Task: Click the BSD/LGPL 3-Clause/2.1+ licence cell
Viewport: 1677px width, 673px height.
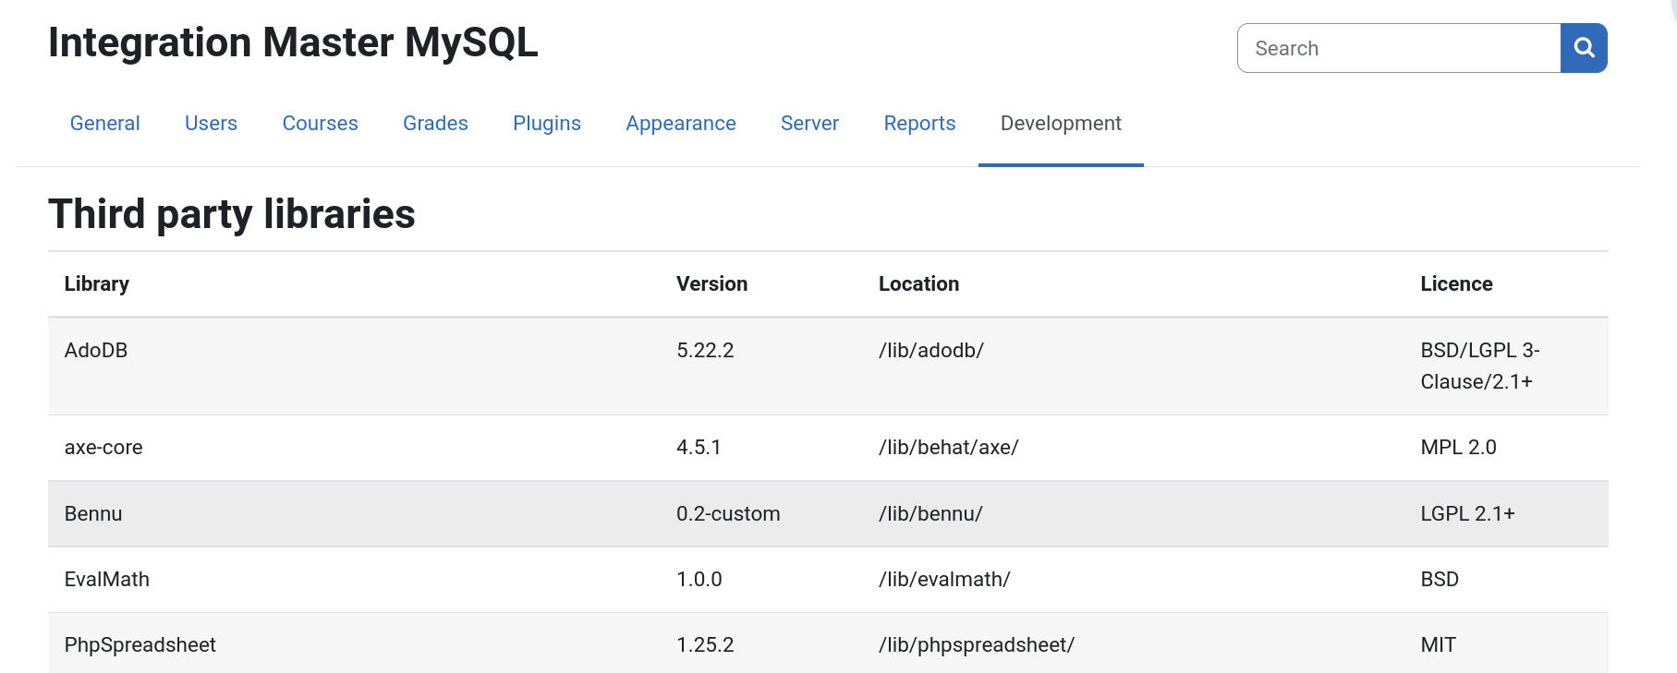Action: [x=1480, y=366]
